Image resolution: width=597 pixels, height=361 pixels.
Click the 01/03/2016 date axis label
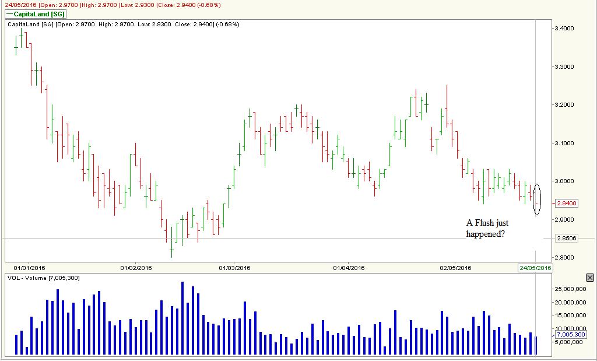[234, 268]
